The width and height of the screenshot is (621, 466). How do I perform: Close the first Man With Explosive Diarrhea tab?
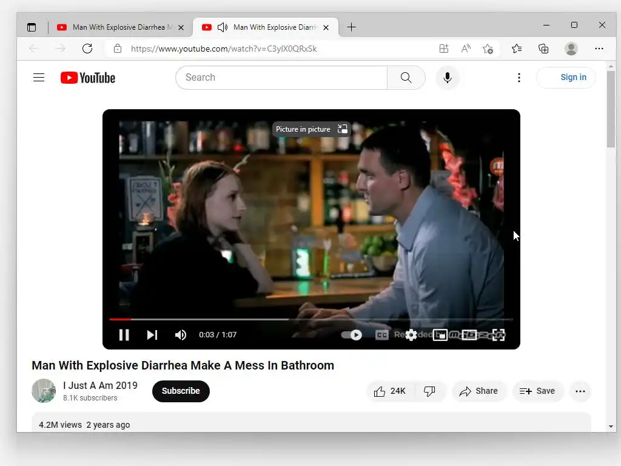tap(181, 27)
